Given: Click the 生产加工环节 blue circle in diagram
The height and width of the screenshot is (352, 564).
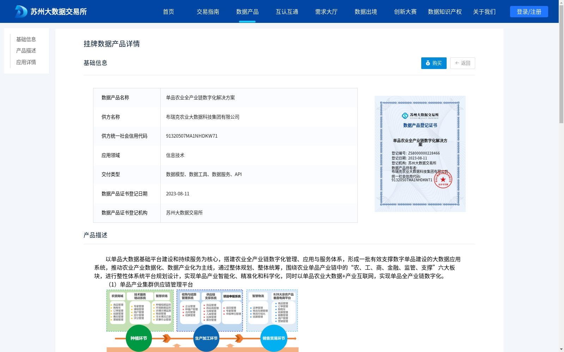Looking at the screenshot, I should 206,338.
